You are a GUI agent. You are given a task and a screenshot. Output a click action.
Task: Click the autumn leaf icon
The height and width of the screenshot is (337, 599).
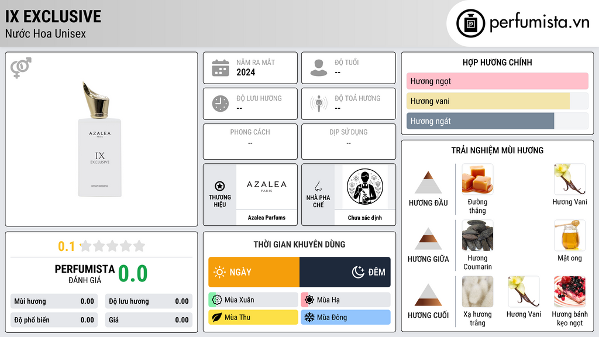point(217,317)
